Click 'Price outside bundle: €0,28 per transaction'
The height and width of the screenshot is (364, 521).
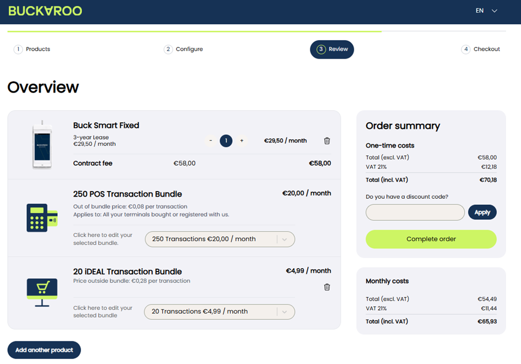[x=132, y=281]
